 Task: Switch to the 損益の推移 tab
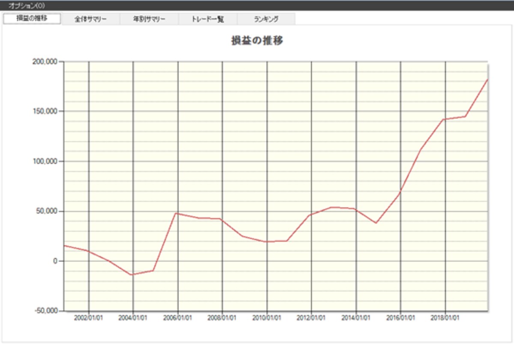(x=32, y=18)
